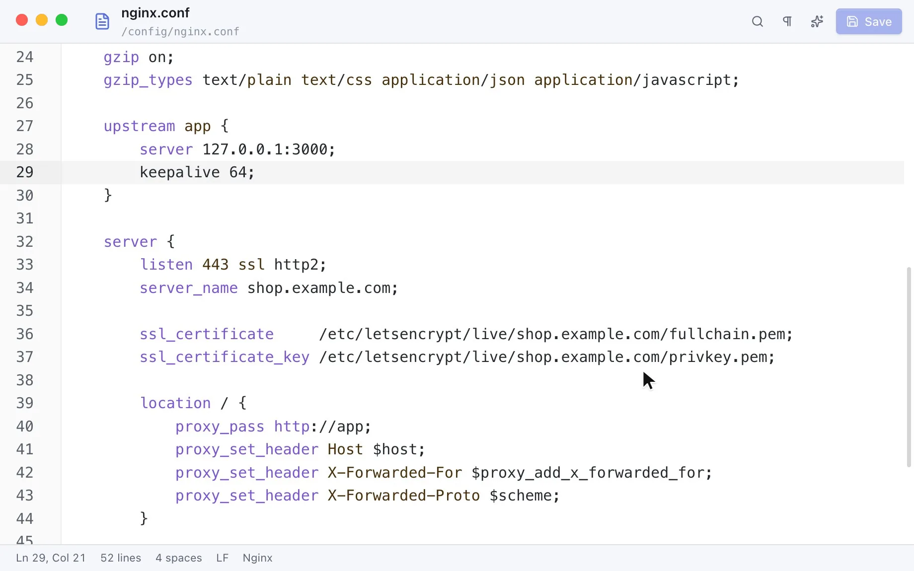Viewport: 914px width, 571px height.
Task: Open the Nginx language mode selector
Action: (x=258, y=558)
